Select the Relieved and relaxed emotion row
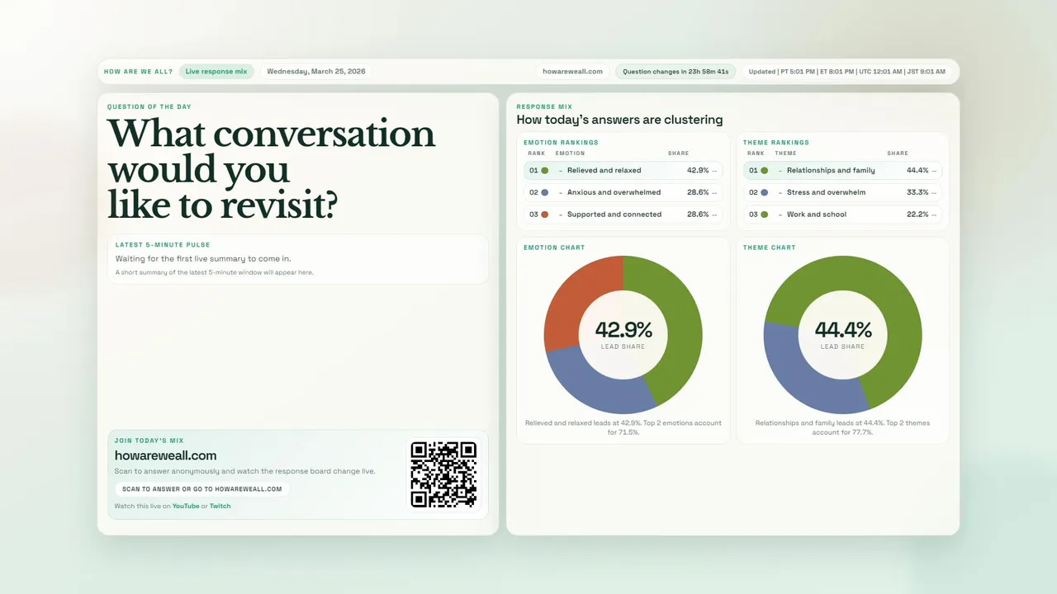The height and width of the screenshot is (594, 1057). pos(623,171)
